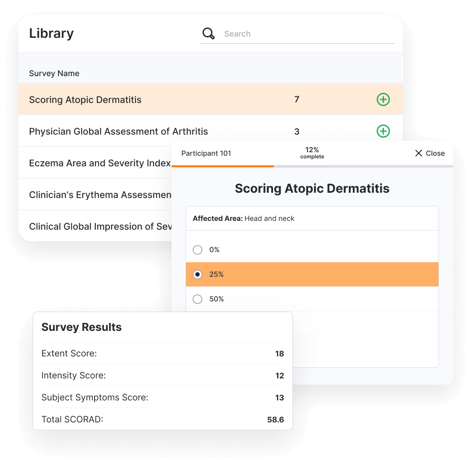Click the Survey Name column header

[x=54, y=73]
